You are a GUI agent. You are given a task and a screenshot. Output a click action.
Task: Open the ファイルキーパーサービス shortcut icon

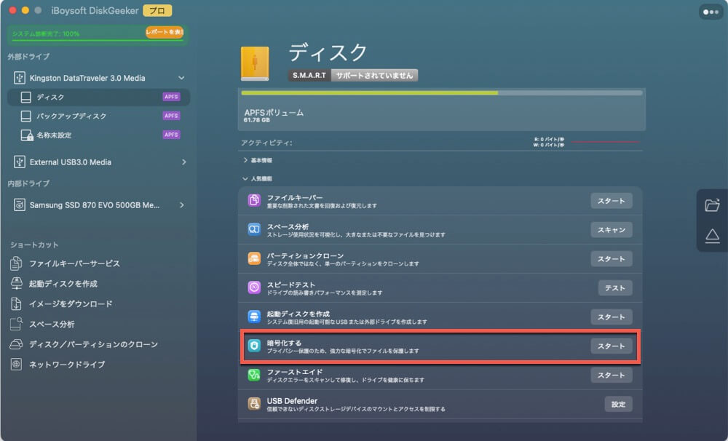[x=17, y=263]
